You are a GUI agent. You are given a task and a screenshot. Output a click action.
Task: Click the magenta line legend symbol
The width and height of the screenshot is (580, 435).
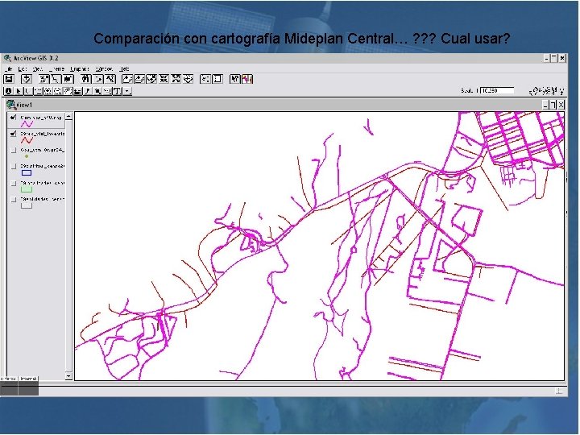(x=27, y=124)
